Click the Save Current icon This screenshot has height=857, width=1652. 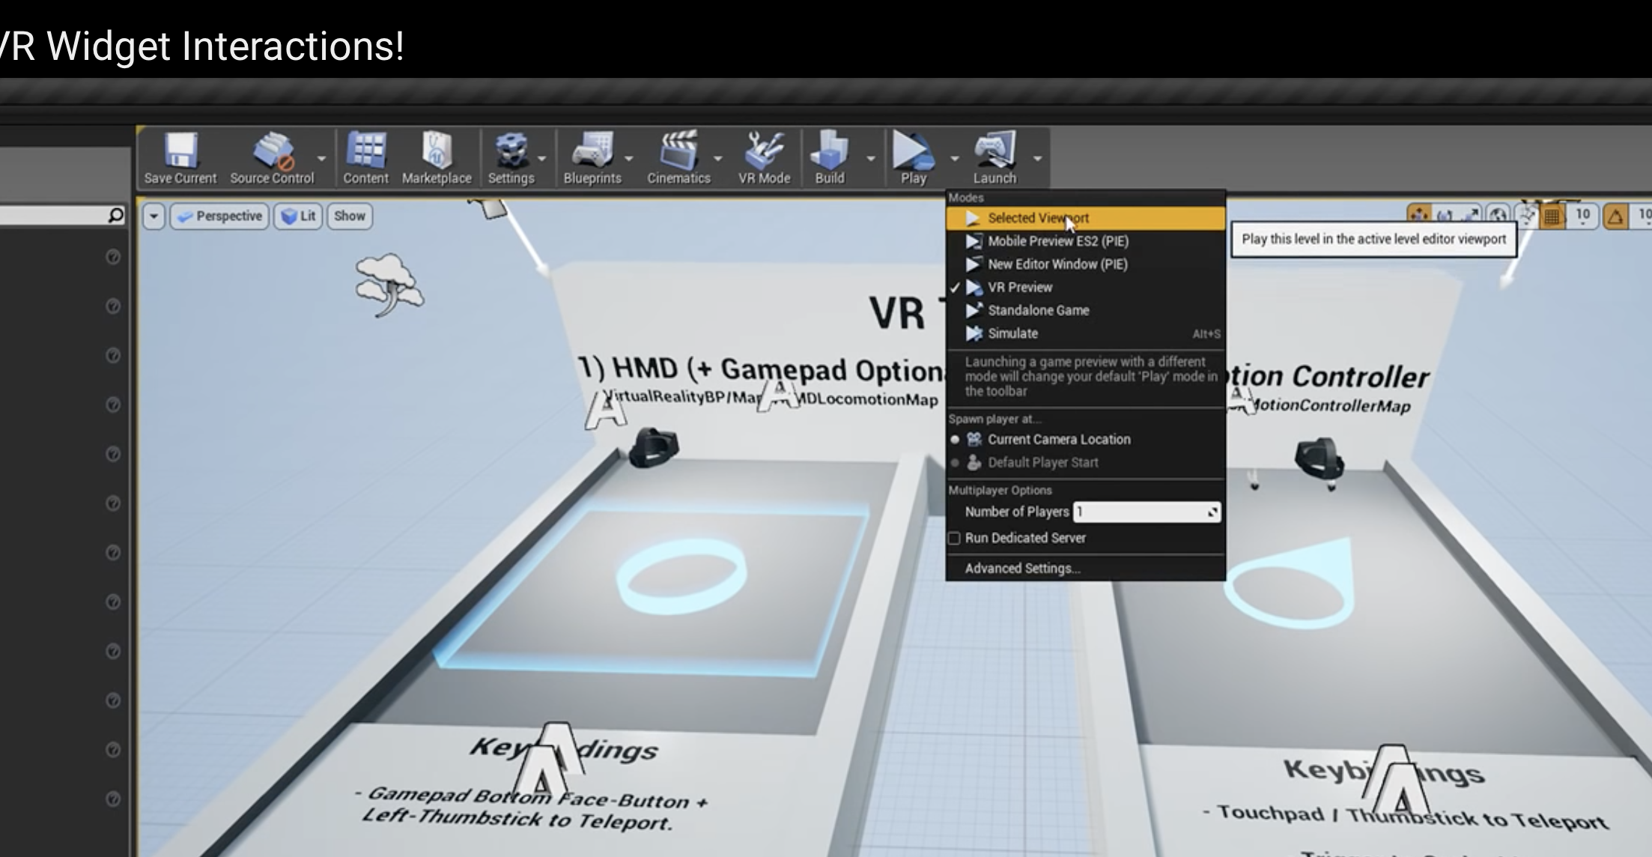[x=179, y=150]
